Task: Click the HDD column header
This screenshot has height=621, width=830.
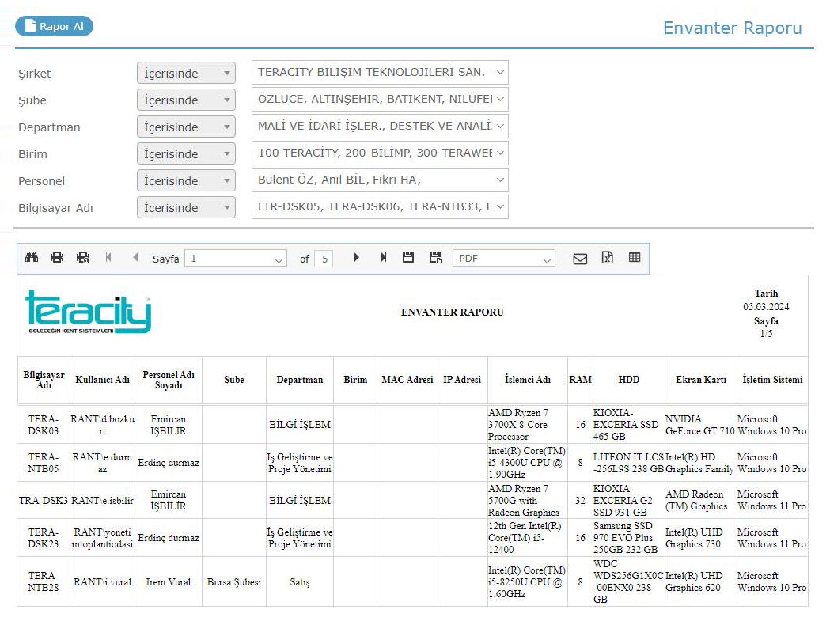Action: tap(629, 381)
